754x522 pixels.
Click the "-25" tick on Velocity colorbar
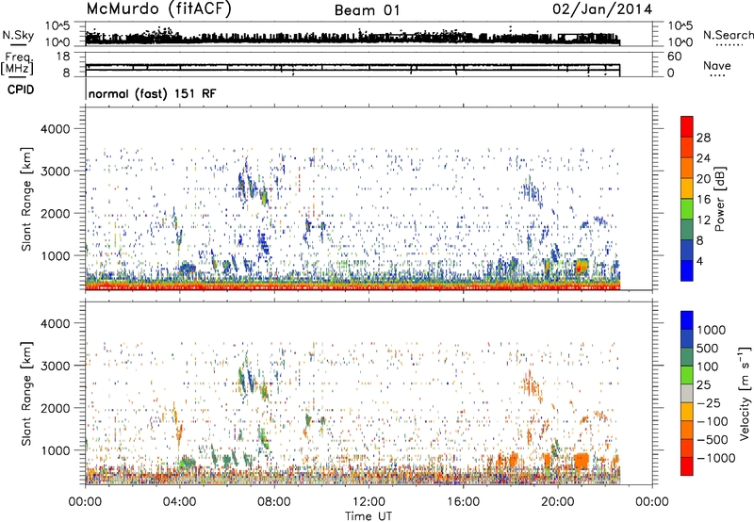pos(709,403)
